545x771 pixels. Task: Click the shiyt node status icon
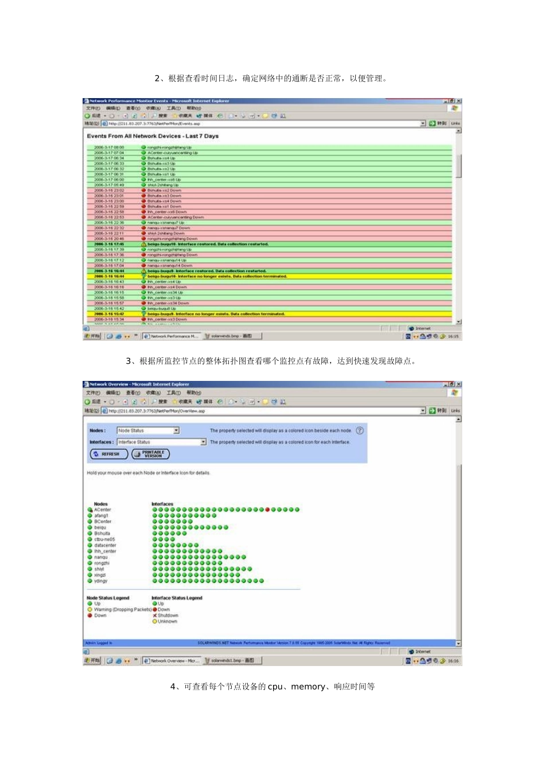pyautogui.click(x=90, y=569)
